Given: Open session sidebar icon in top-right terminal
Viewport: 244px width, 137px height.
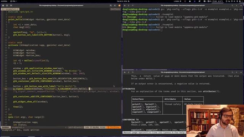Looking at the screenshot, I should pos(125,5).
